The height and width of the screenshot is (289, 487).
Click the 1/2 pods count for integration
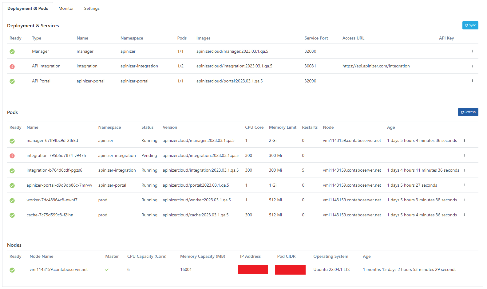(x=180, y=66)
